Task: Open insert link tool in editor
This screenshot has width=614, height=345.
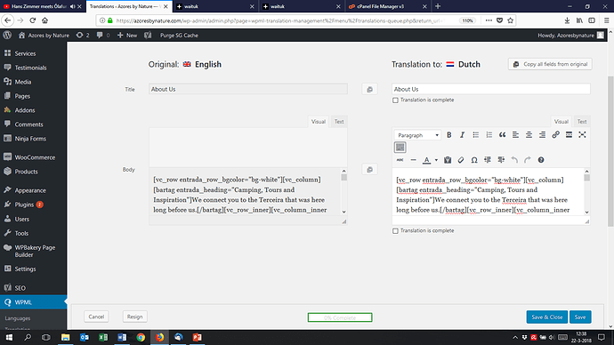Action: click(555, 135)
